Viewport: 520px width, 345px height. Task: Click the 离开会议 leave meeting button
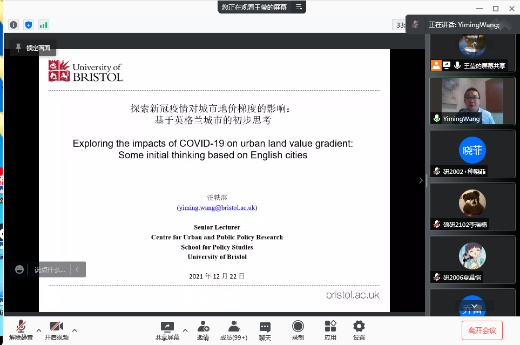pyautogui.click(x=482, y=330)
